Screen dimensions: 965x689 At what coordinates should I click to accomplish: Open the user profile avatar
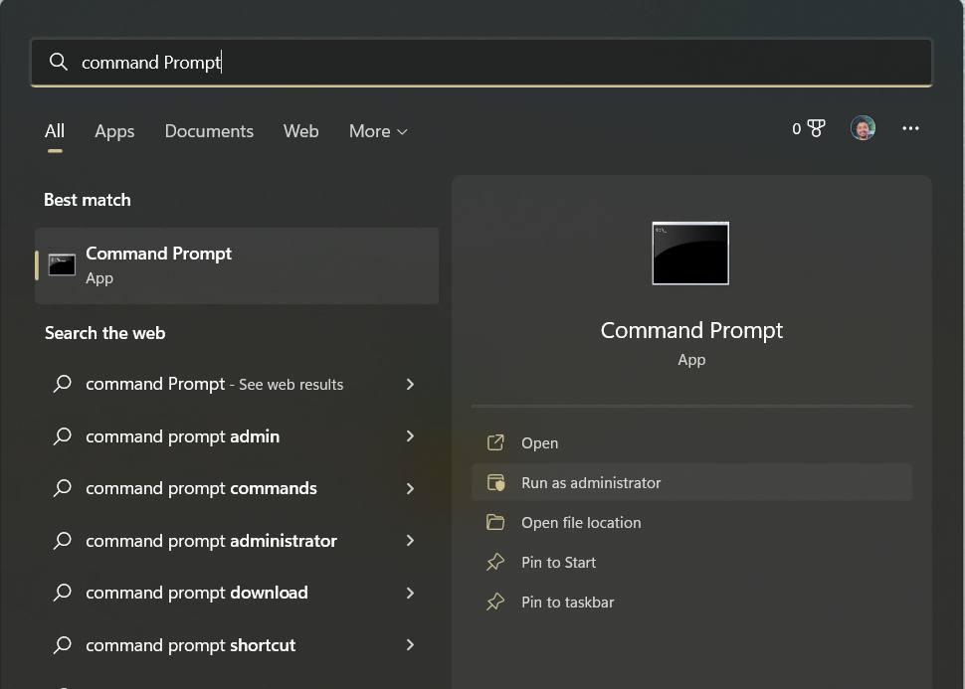pyautogui.click(x=863, y=128)
